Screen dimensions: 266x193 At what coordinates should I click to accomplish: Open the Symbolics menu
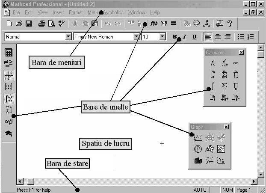tap(113, 12)
